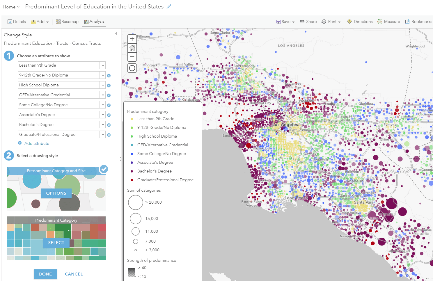Viewport: 433px width, 281px height.
Task: Click the Bachelor's Degree legend swatch
Action: pyautogui.click(x=132, y=171)
